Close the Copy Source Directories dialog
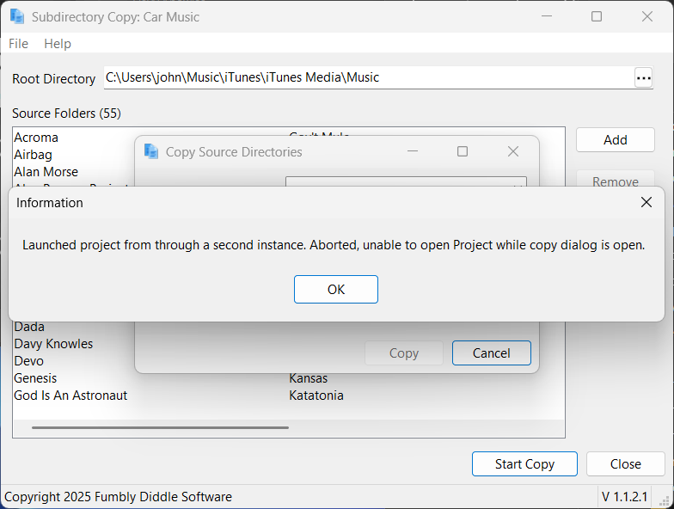Image resolution: width=674 pixels, height=509 pixels. (x=512, y=151)
